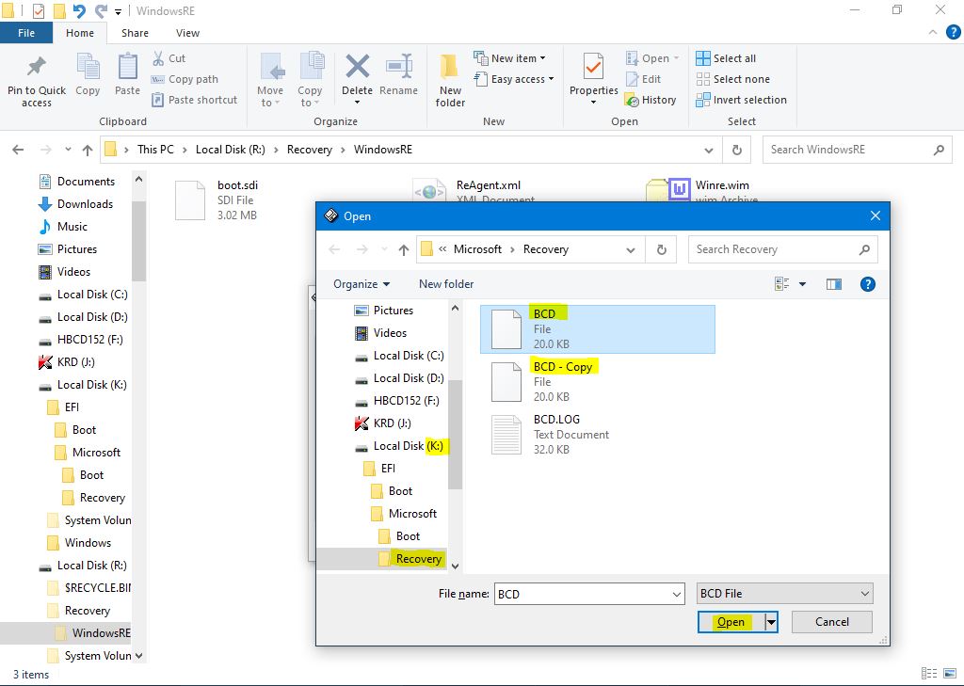Click the Search Recovery input field
The height and width of the screenshot is (686, 964).
pos(774,249)
